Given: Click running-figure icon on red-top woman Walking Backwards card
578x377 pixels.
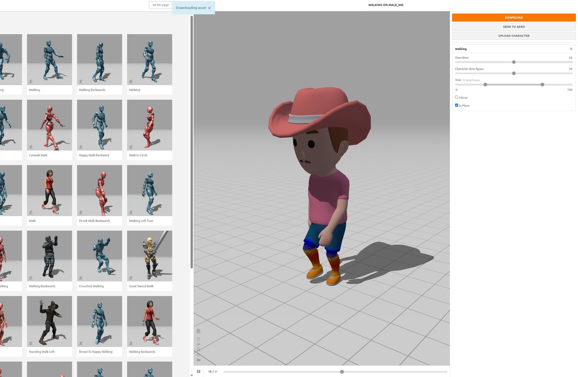Looking at the screenshot, I should (131, 343).
